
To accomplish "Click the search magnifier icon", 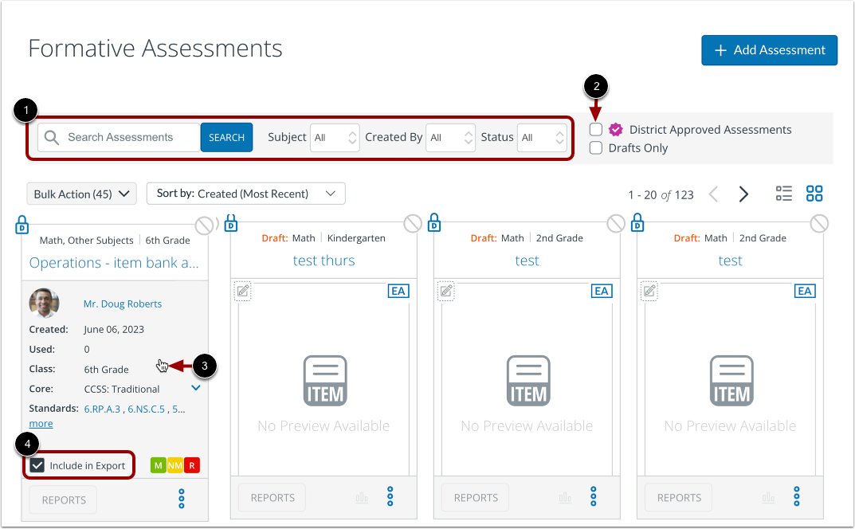I will click(x=51, y=137).
